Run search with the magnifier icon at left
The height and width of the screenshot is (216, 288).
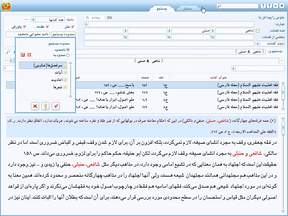tap(8, 52)
